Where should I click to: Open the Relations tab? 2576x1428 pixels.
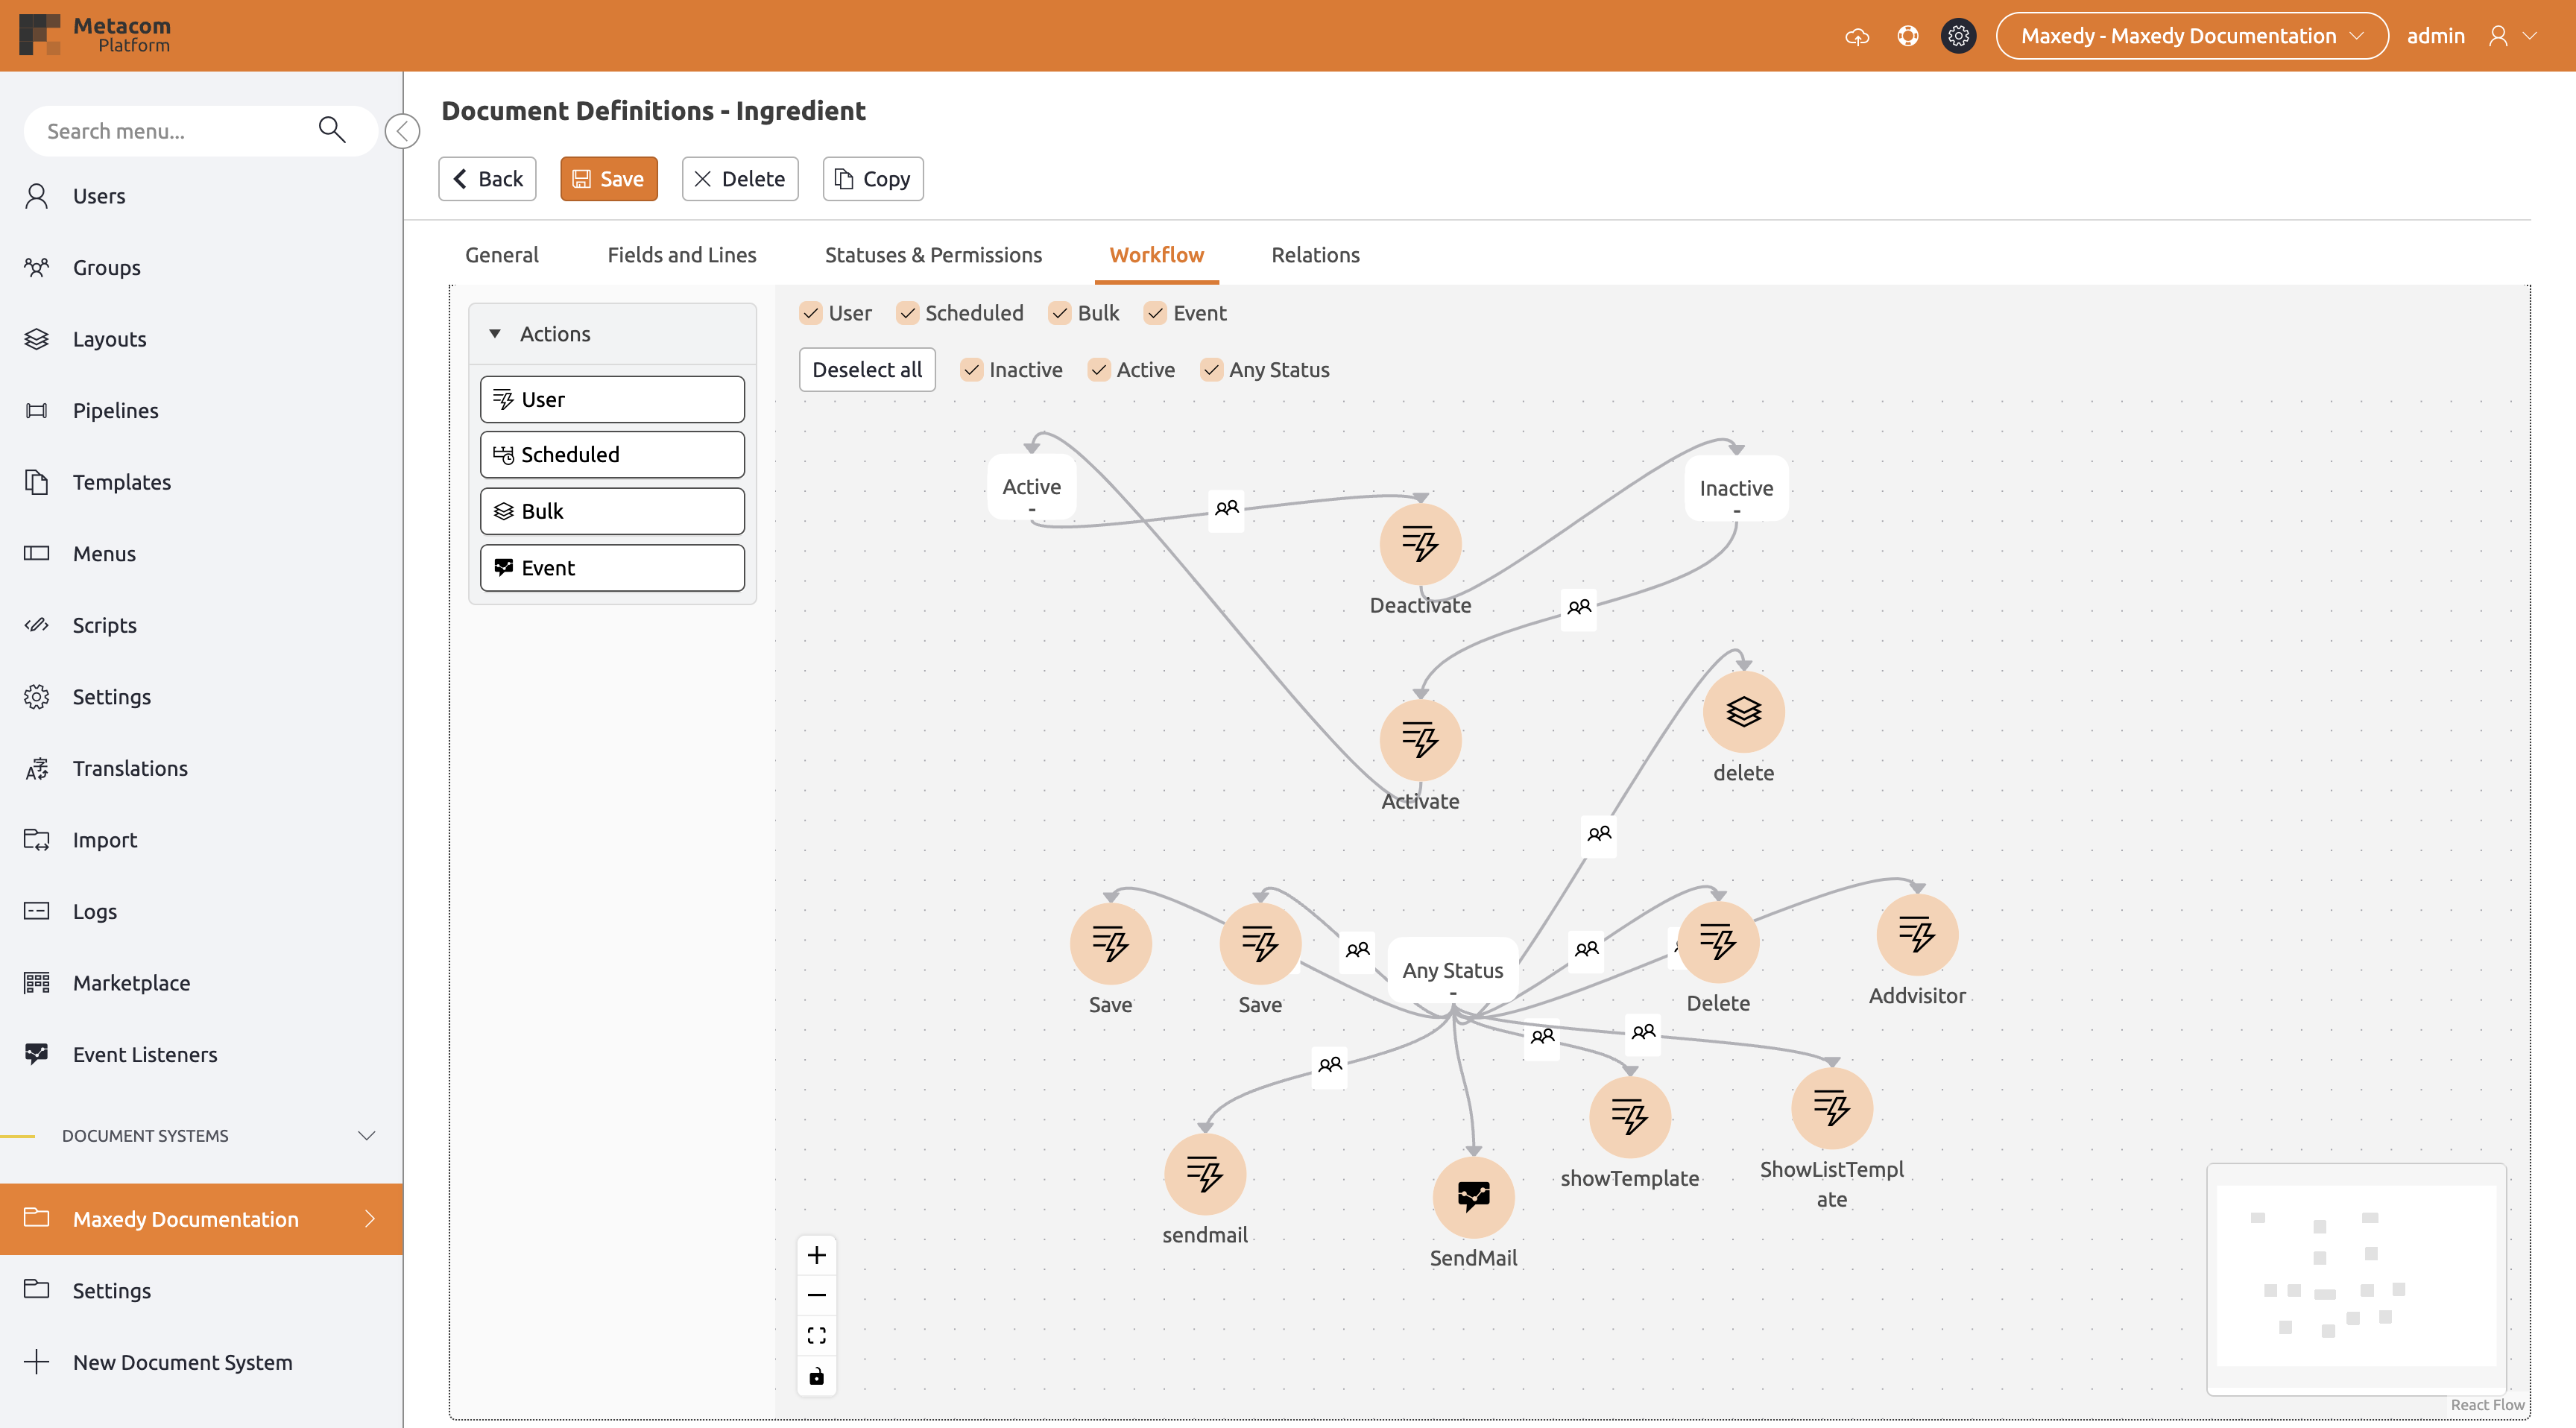[1315, 255]
